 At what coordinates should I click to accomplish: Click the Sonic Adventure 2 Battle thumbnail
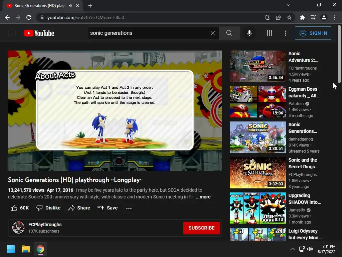pyautogui.click(x=258, y=66)
